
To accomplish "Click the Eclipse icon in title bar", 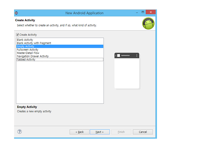I will tap(16, 13).
